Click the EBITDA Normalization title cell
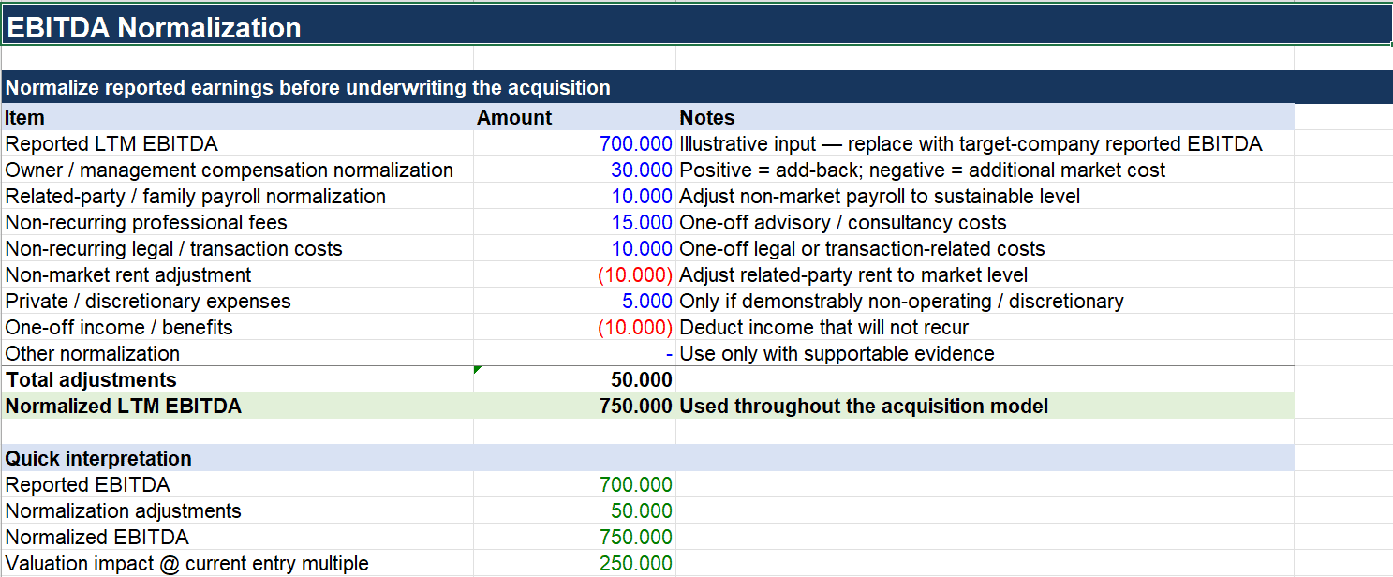This screenshot has height=577, width=1393. click(696, 27)
